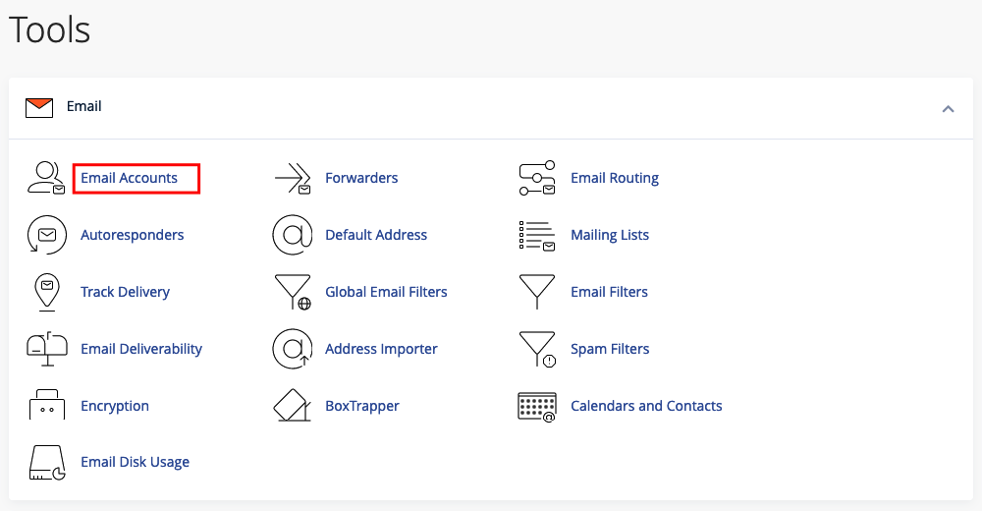The image size is (982, 511).
Task: Open the Email Filters link
Action: click(x=609, y=292)
